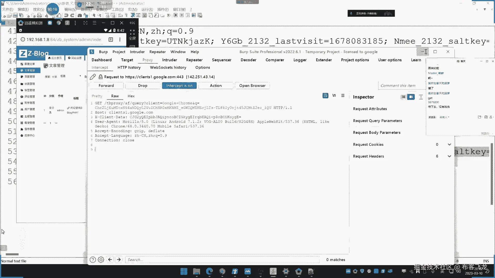Viewport: 495px width, 278px height.
Task: Toggle message word wrap icon
Action: click(x=325, y=95)
